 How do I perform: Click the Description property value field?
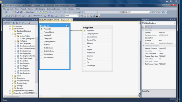[x=167, y=38]
